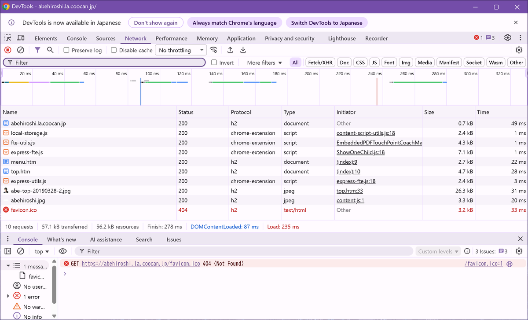Click the Switch DevTools to Japanese button

pyautogui.click(x=326, y=22)
